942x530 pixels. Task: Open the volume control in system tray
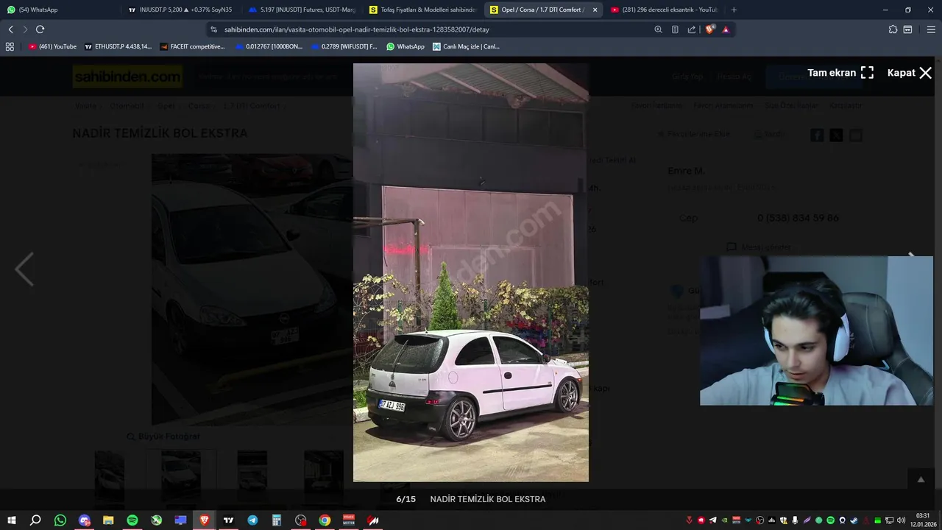902,520
